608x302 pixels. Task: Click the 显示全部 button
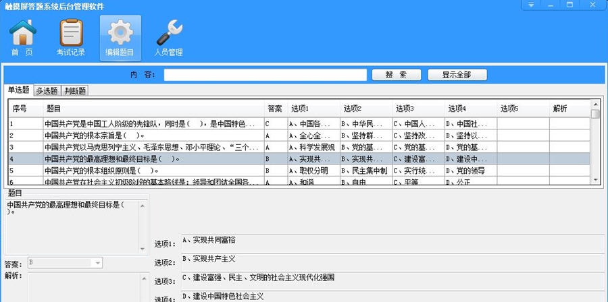pos(457,75)
